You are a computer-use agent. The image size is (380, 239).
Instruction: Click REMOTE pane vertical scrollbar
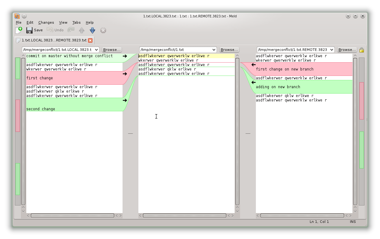tap(355, 131)
